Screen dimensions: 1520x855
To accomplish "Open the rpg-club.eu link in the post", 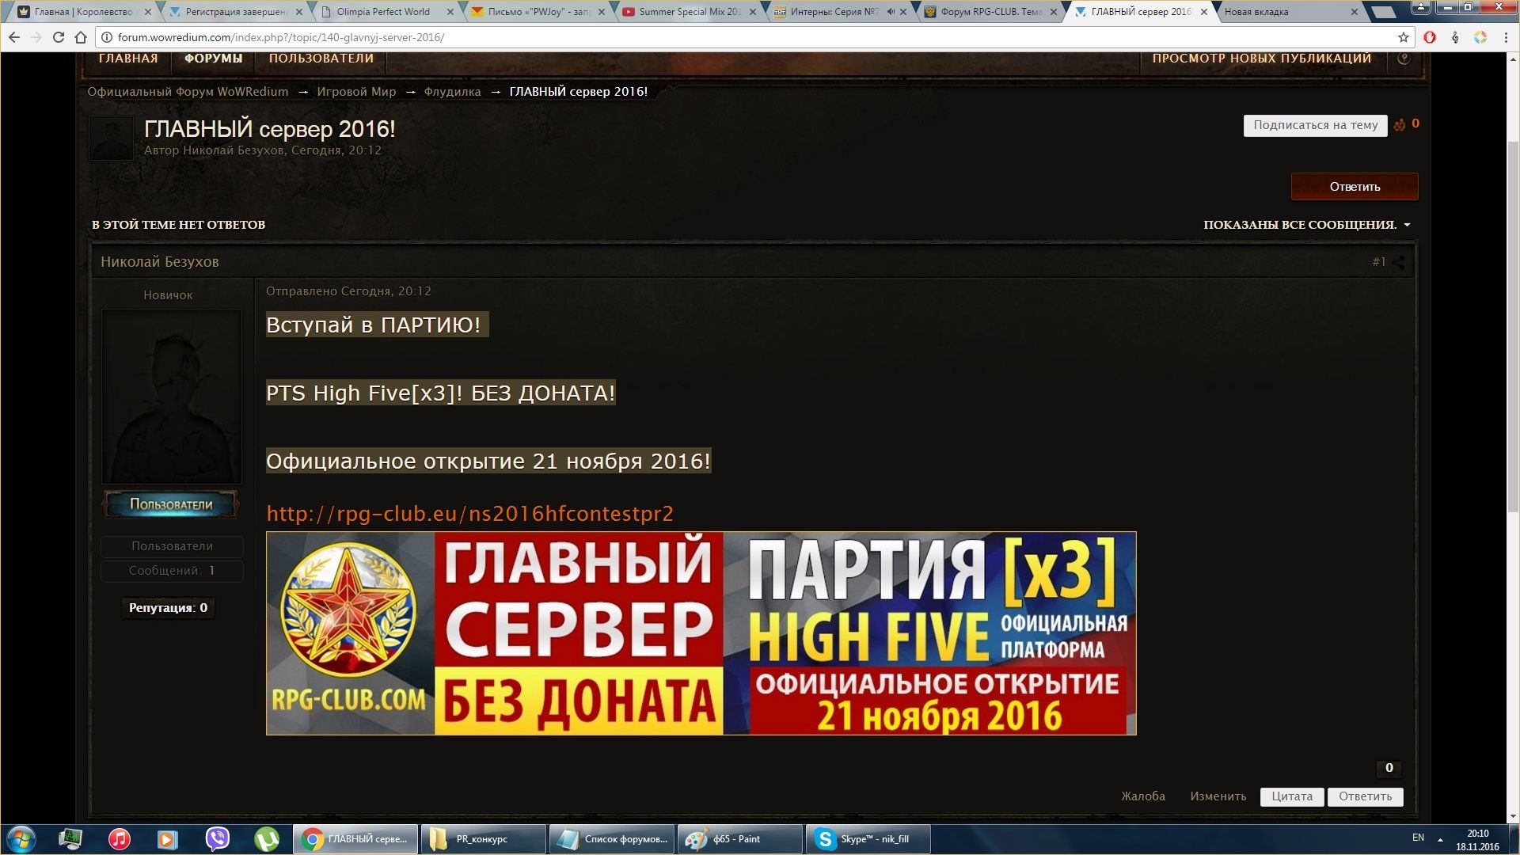I will [469, 514].
